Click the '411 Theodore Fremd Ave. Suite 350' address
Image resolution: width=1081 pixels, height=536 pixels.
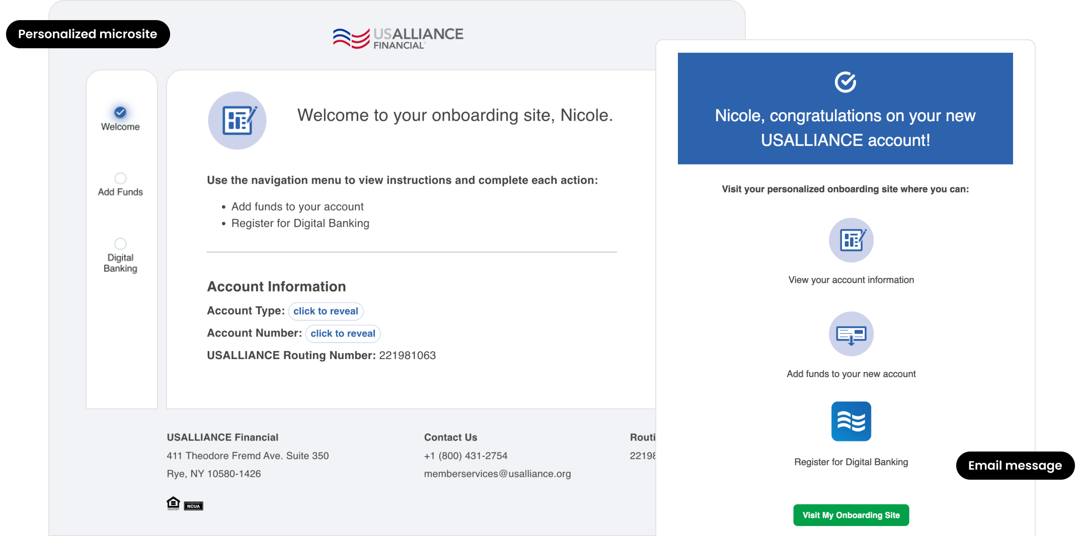[248, 456]
